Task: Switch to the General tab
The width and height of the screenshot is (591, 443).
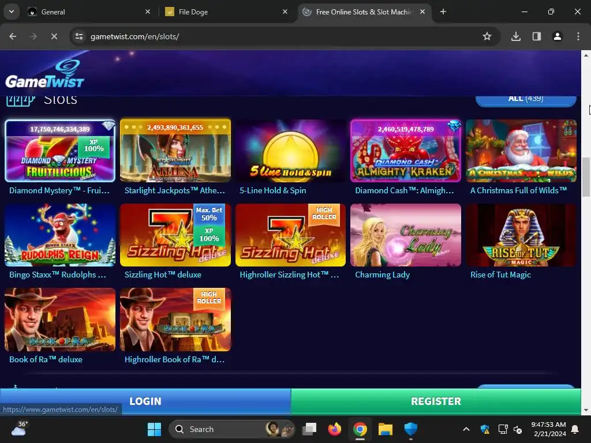Action: click(88, 12)
